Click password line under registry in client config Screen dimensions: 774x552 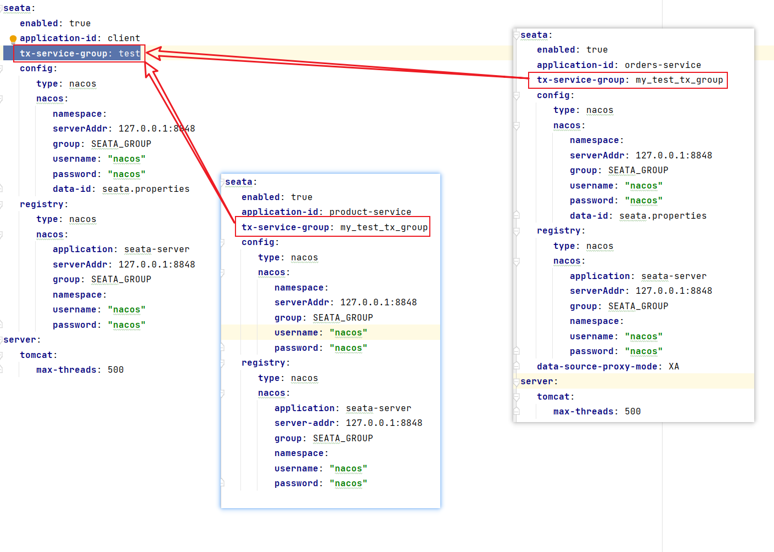tap(99, 325)
